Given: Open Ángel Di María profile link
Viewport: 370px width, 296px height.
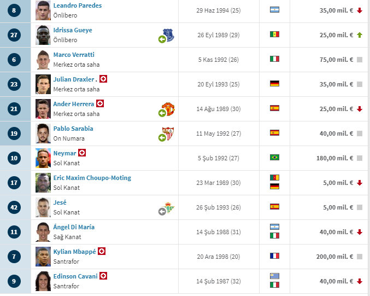Looking at the screenshot, I should click(x=74, y=227).
